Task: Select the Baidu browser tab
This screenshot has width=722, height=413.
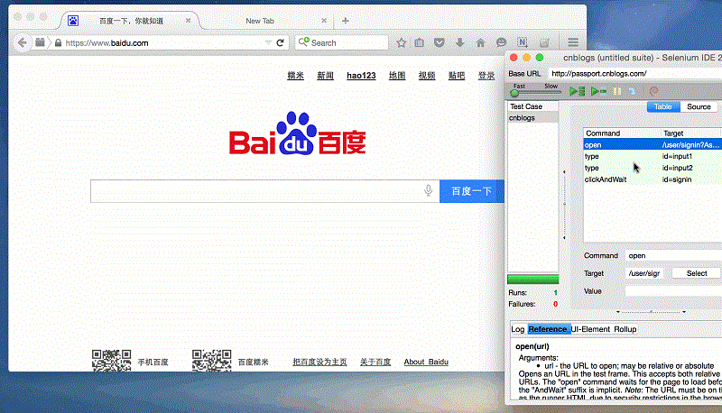Action: click(x=131, y=21)
